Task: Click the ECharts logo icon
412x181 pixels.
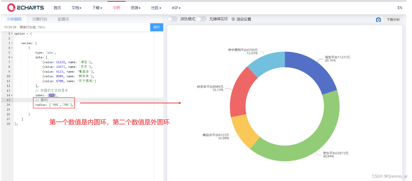Action: [x=11, y=8]
